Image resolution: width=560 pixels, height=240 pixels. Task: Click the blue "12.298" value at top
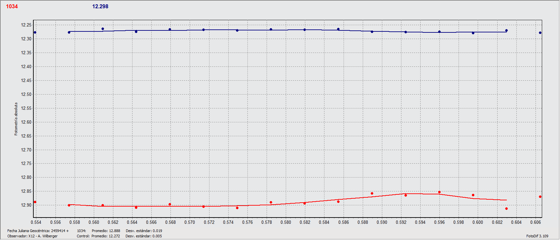pyautogui.click(x=100, y=7)
